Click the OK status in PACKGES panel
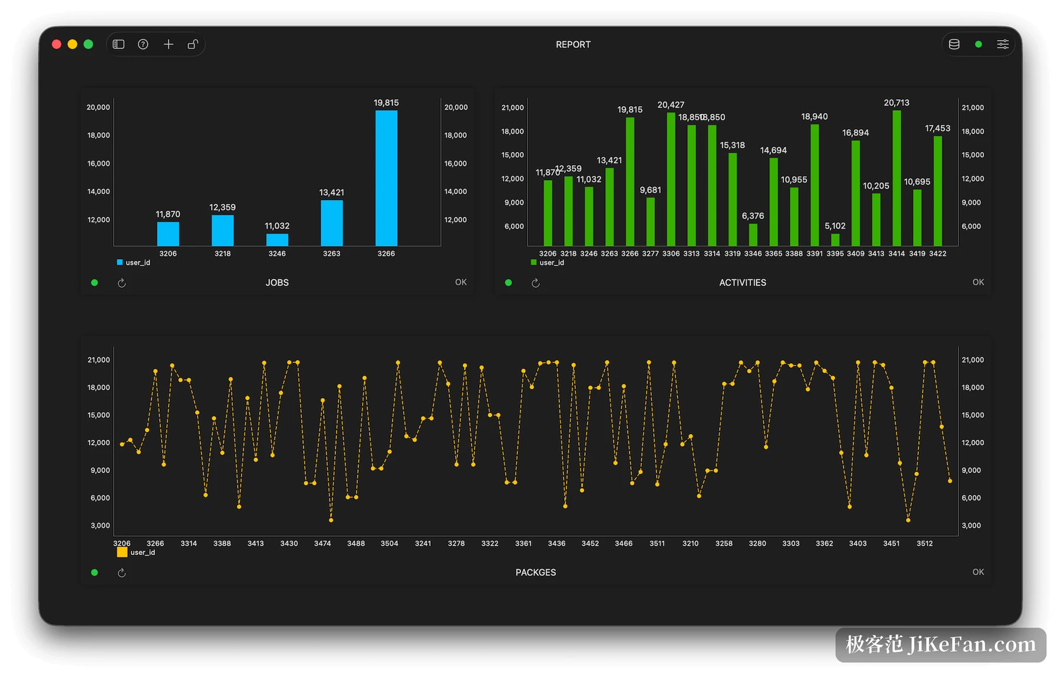 978,571
